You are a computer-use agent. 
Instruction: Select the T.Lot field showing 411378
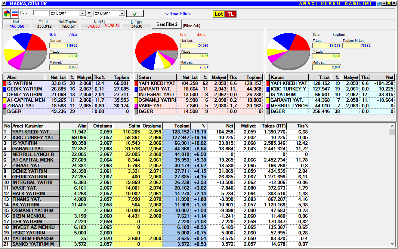click(x=326, y=46)
